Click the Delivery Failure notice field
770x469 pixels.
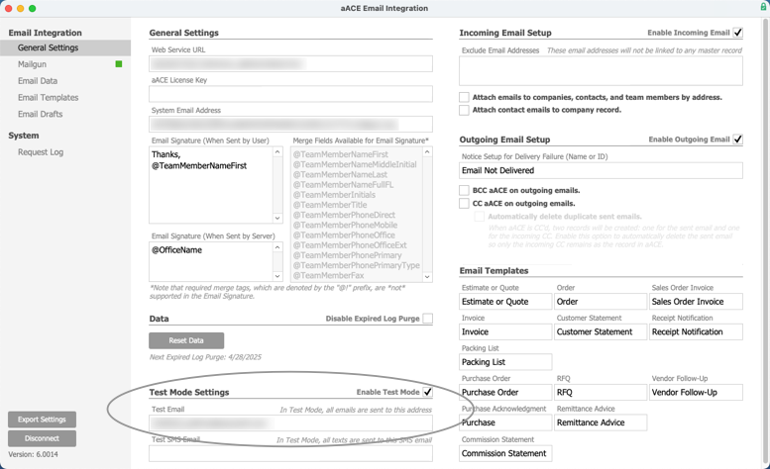click(x=601, y=170)
